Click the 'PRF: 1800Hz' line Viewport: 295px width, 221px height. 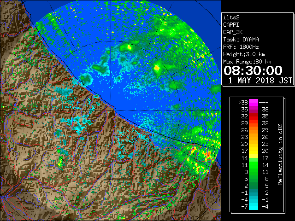(241, 47)
